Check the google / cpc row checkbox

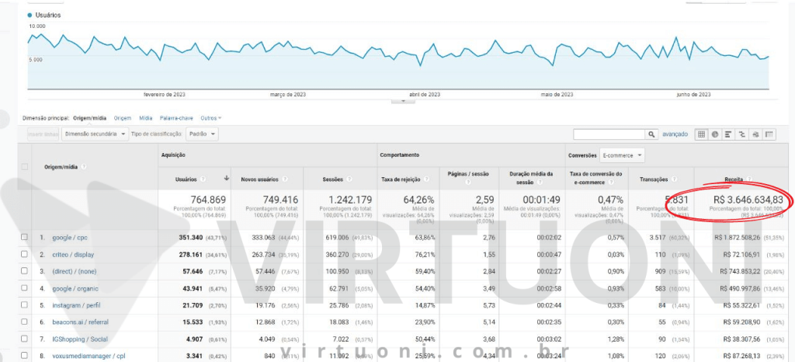(25, 237)
